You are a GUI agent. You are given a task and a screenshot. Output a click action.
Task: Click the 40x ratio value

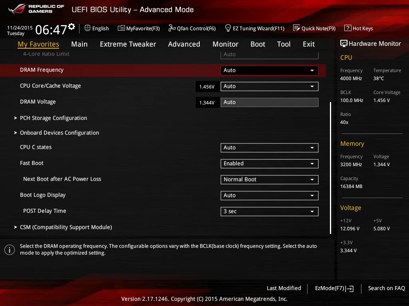(344, 122)
